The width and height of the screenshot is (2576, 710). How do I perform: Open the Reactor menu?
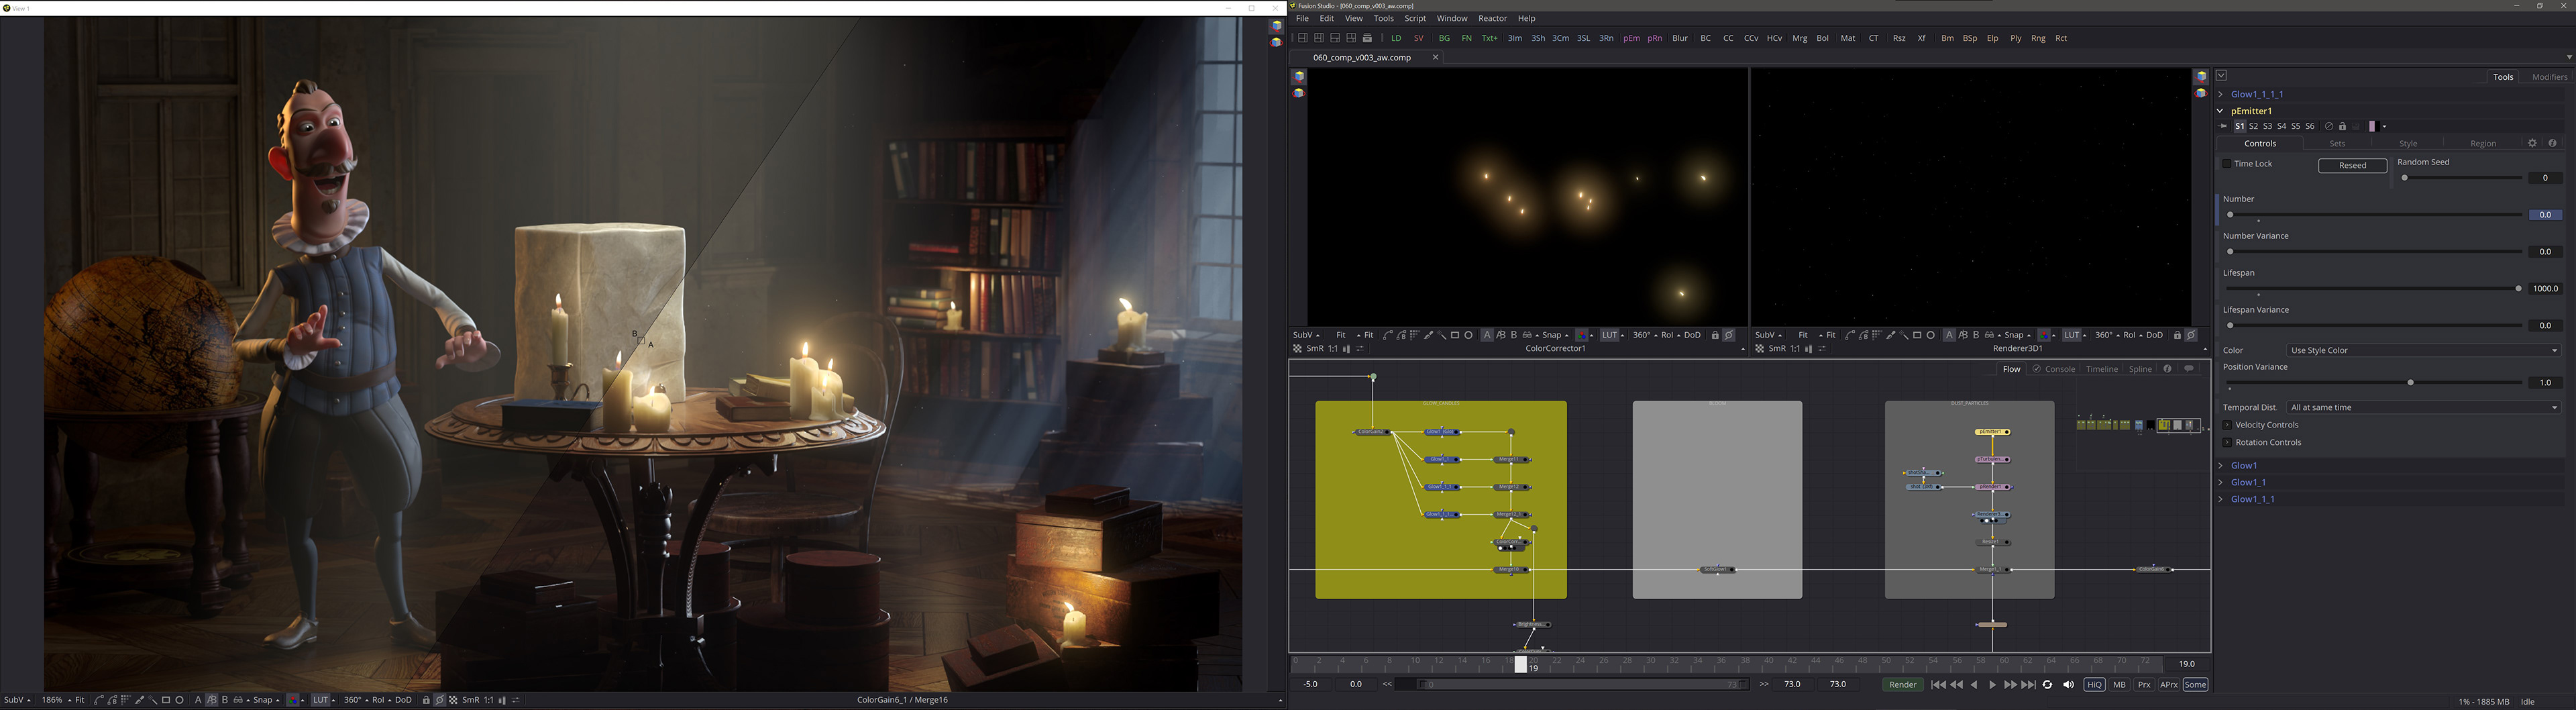(1492, 19)
